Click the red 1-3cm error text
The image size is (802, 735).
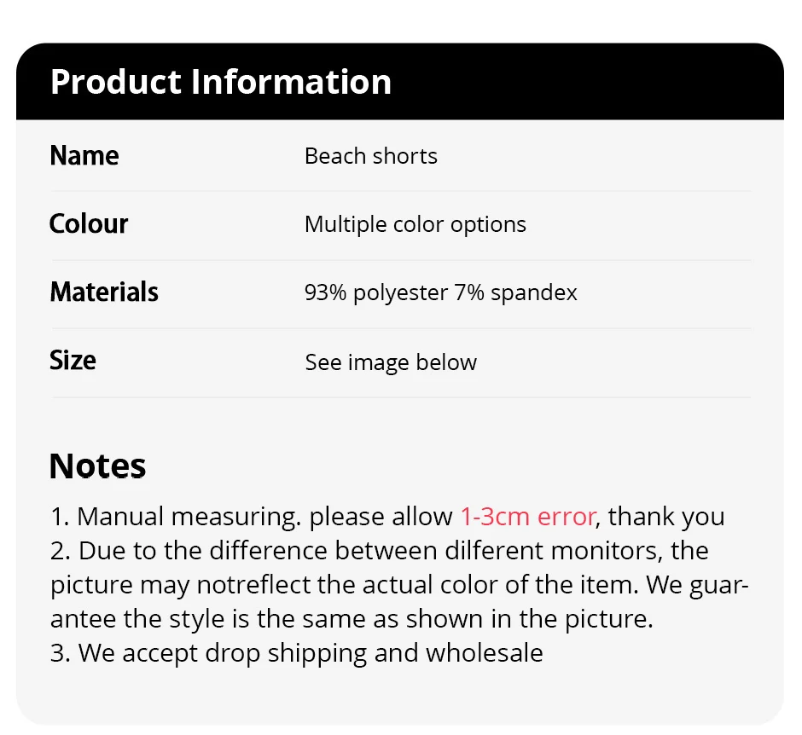pos(527,517)
